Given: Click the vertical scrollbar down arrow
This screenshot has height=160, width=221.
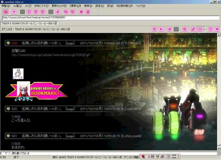Looking at the screenshot, I should (218, 149).
